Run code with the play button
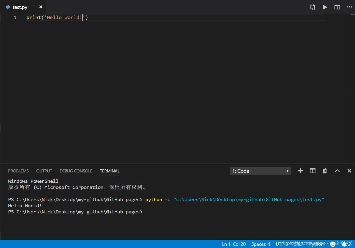355x248 pixels. point(325,7)
